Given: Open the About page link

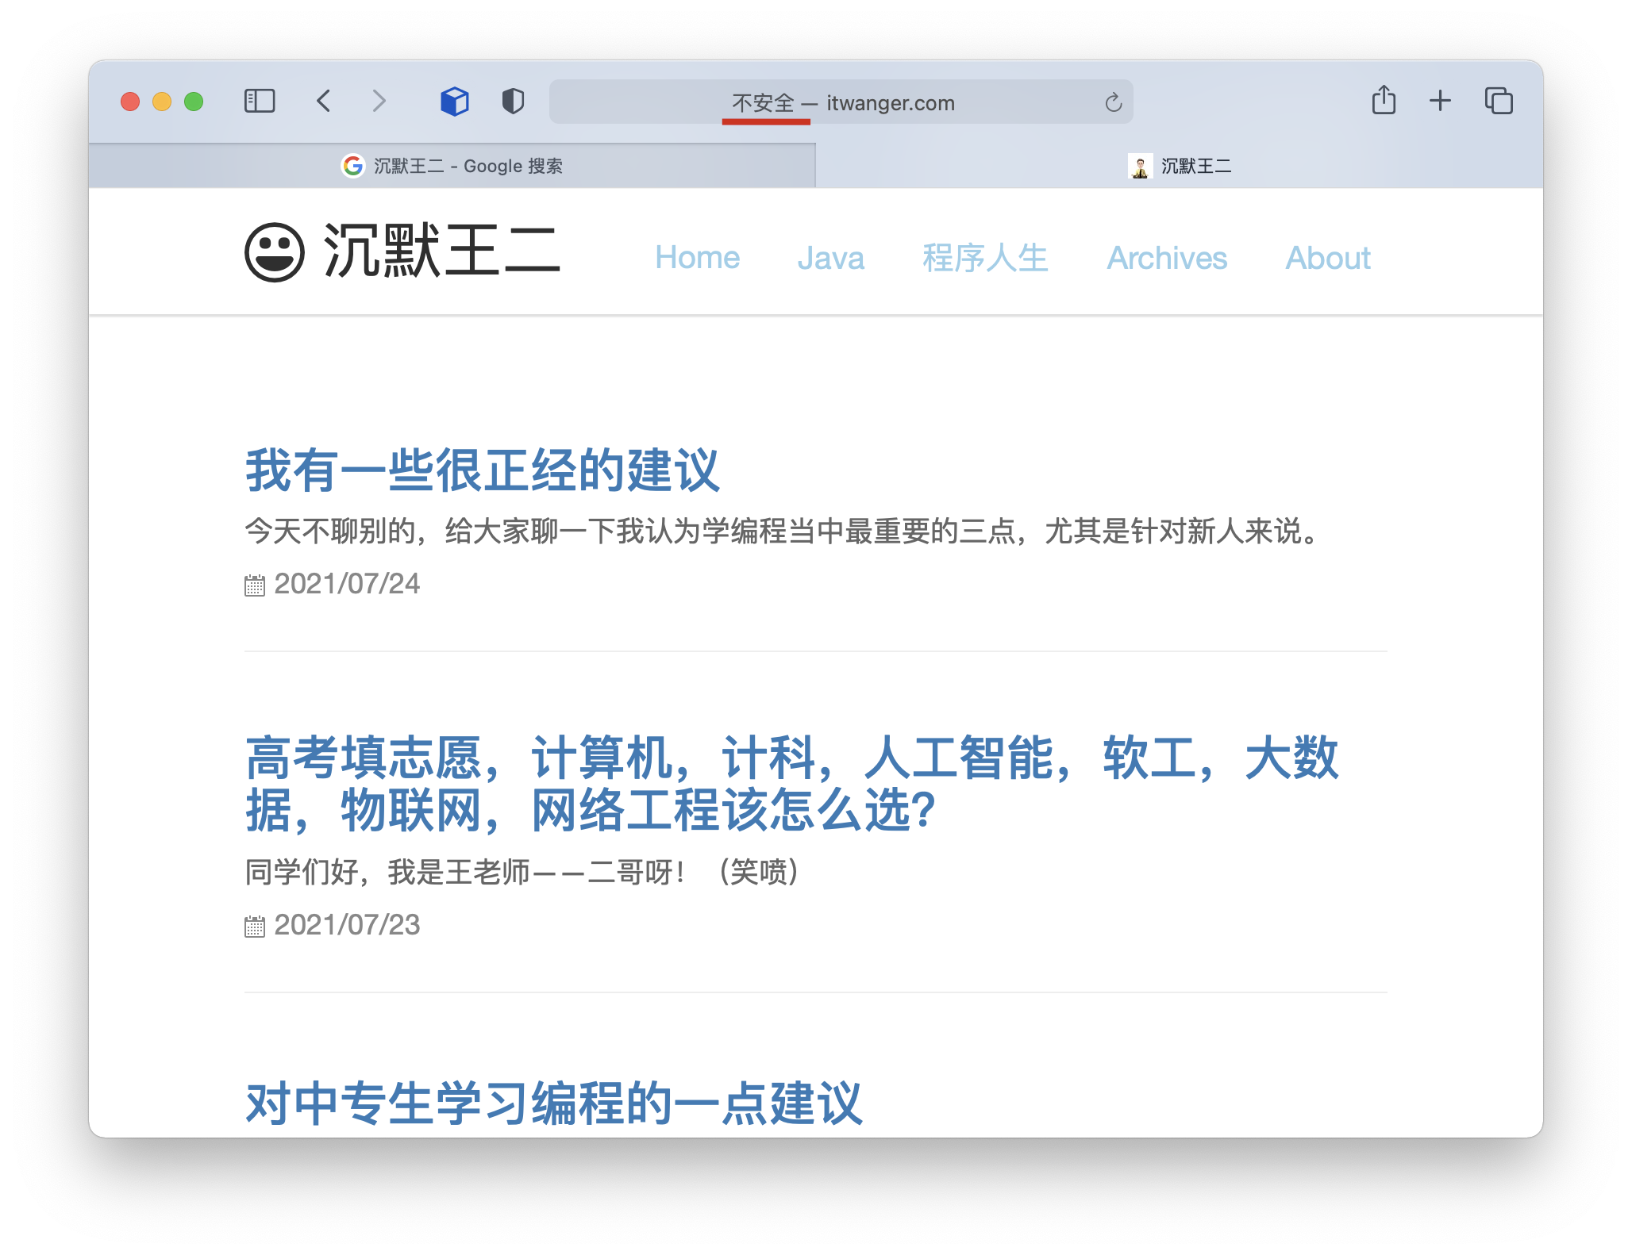Looking at the screenshot, I should (1328, 258).
